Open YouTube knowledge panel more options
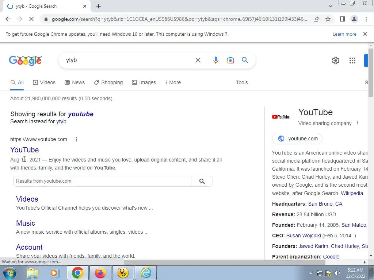 pos(357,122)
